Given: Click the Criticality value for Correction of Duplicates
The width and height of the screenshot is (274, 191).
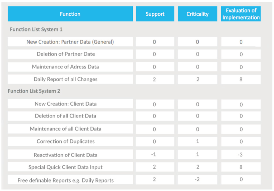Looking at the screenshot, I should coord(197,141).
